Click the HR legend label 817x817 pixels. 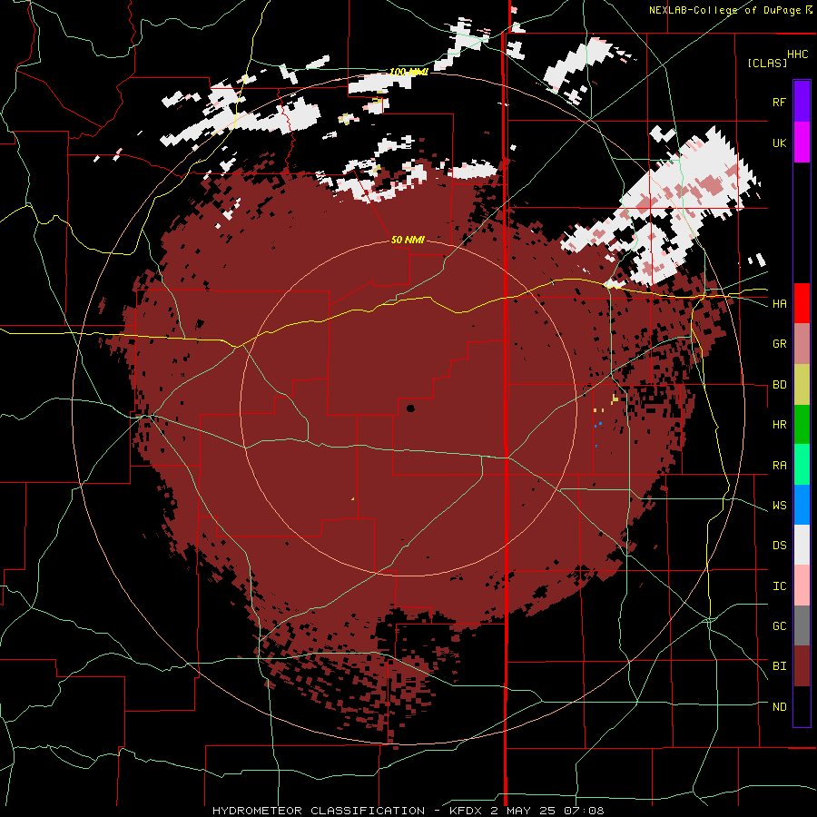click(779, 425)
